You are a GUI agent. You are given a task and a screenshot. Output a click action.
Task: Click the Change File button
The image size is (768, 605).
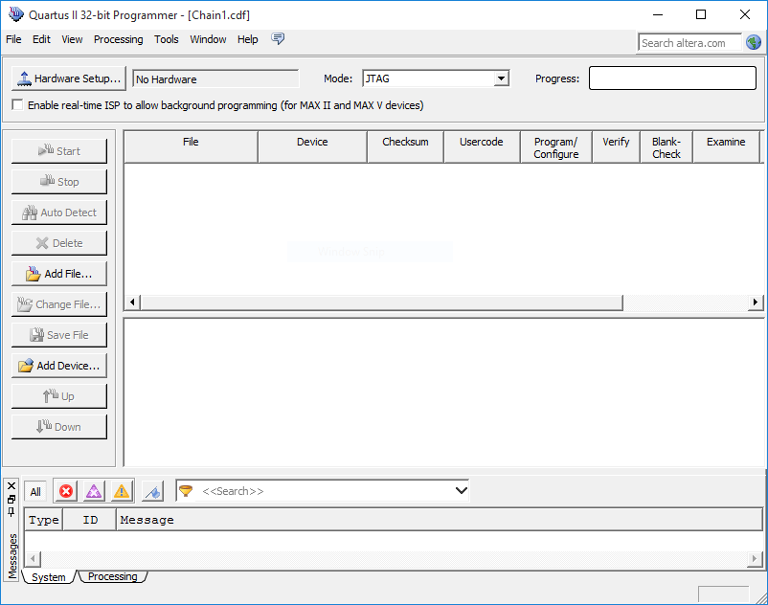click(58, 304)
